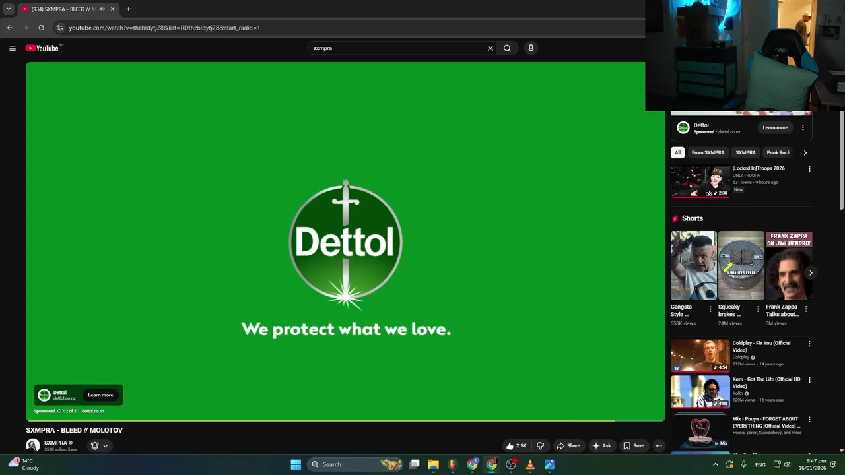Close the SXMPRA - BLEED tab
Screen dimensions: 845x475
tap(112, 9)
